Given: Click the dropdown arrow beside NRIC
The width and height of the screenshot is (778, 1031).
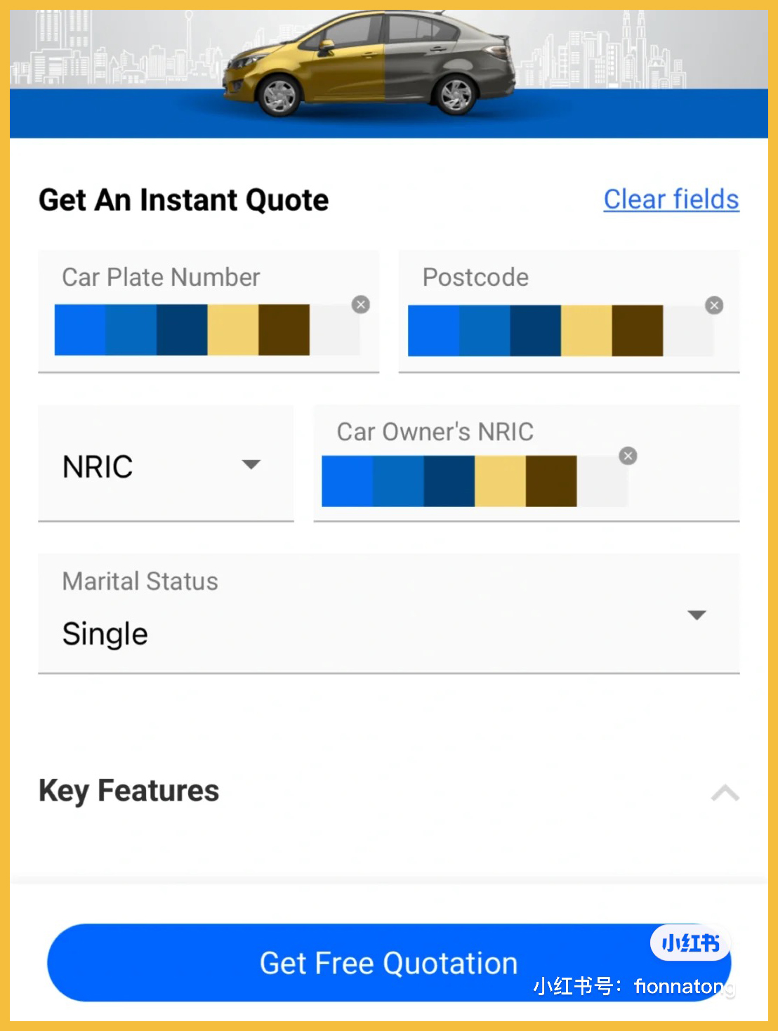Looking at the screenshot, I should [251, 464].
